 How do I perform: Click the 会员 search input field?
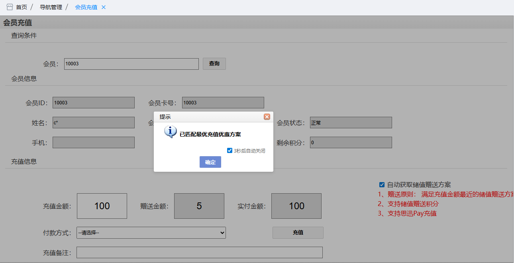(x=131, y=64)
